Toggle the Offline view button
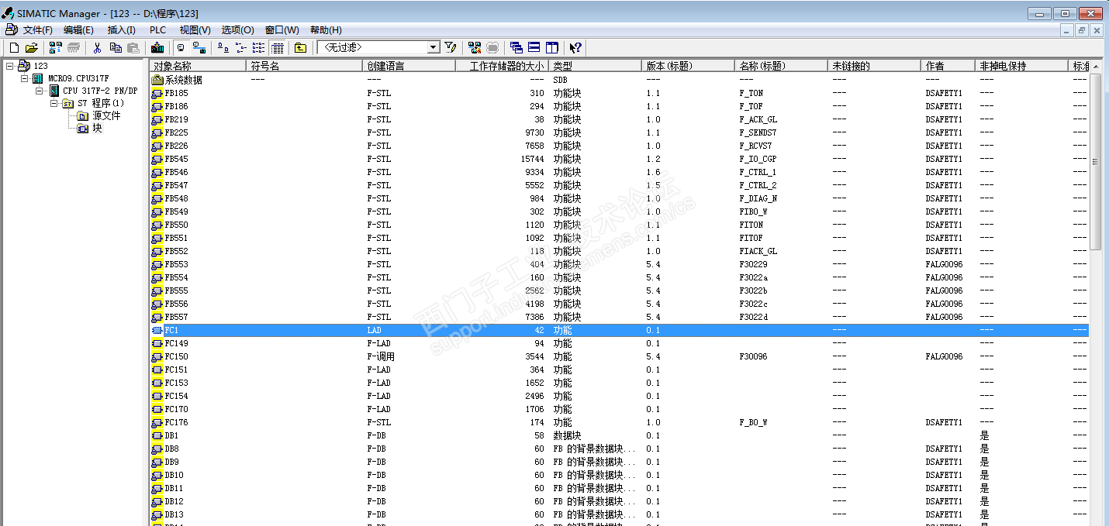 click(x=181, y=47)
